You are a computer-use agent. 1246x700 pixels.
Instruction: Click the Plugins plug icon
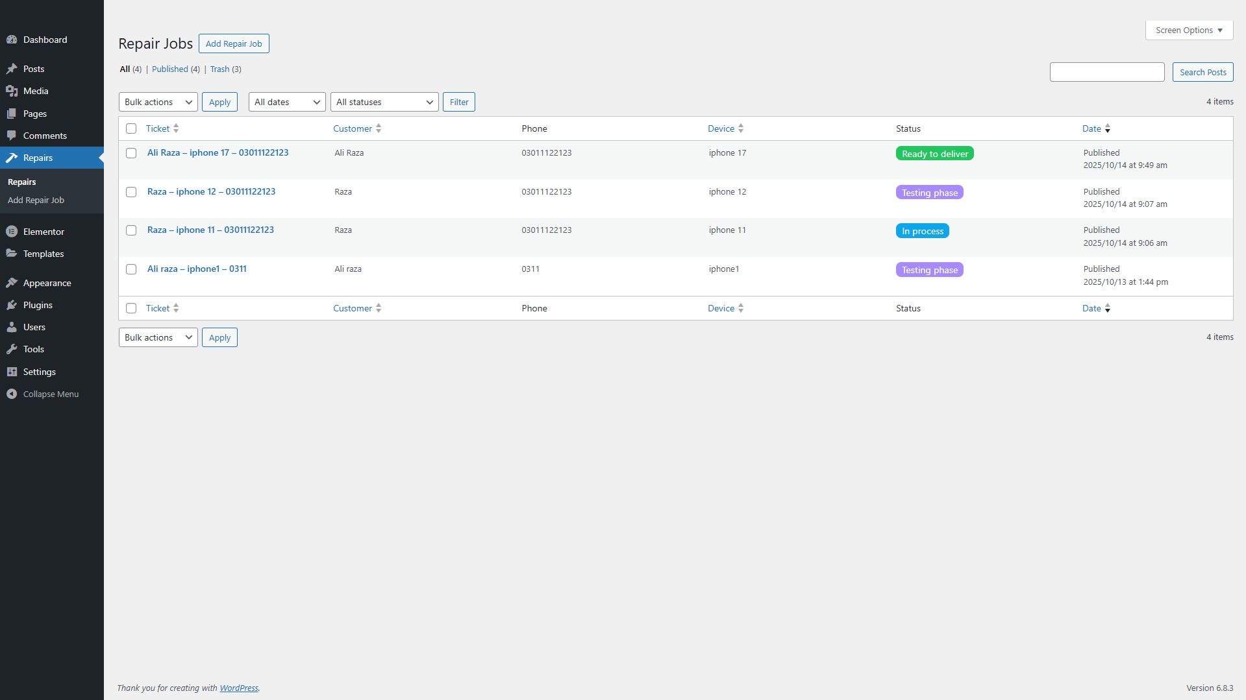pyautogui.click(x=12, y=305)
